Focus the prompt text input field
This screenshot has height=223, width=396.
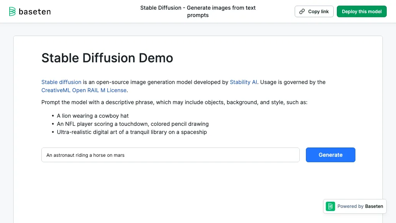pyautogui.click(x=170, y=155)
